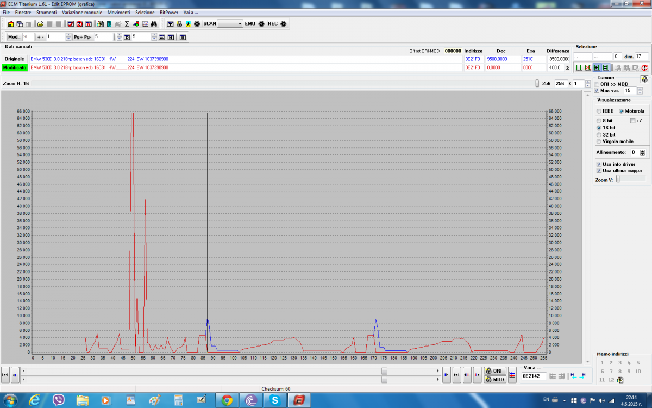This screenshot has width=652, height=408.
Task: Click the MOD lock button
Action: click(495, 379)
